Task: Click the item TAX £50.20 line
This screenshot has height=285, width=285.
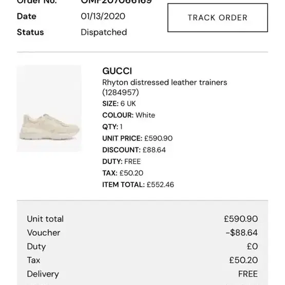Action: [x=123, y=173]
